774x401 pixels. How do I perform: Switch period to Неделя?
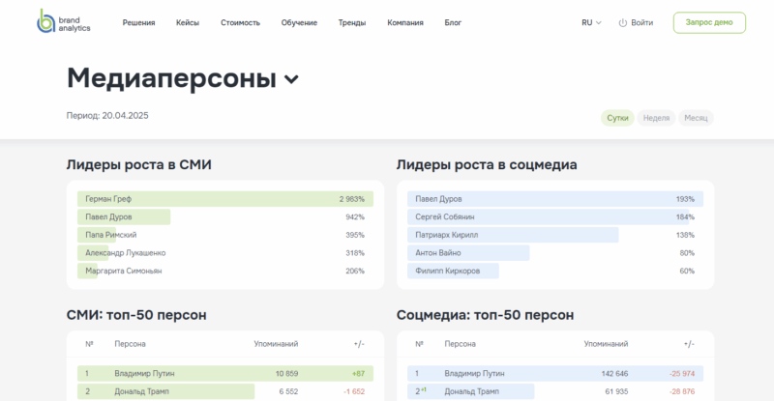tap(656, 118)
